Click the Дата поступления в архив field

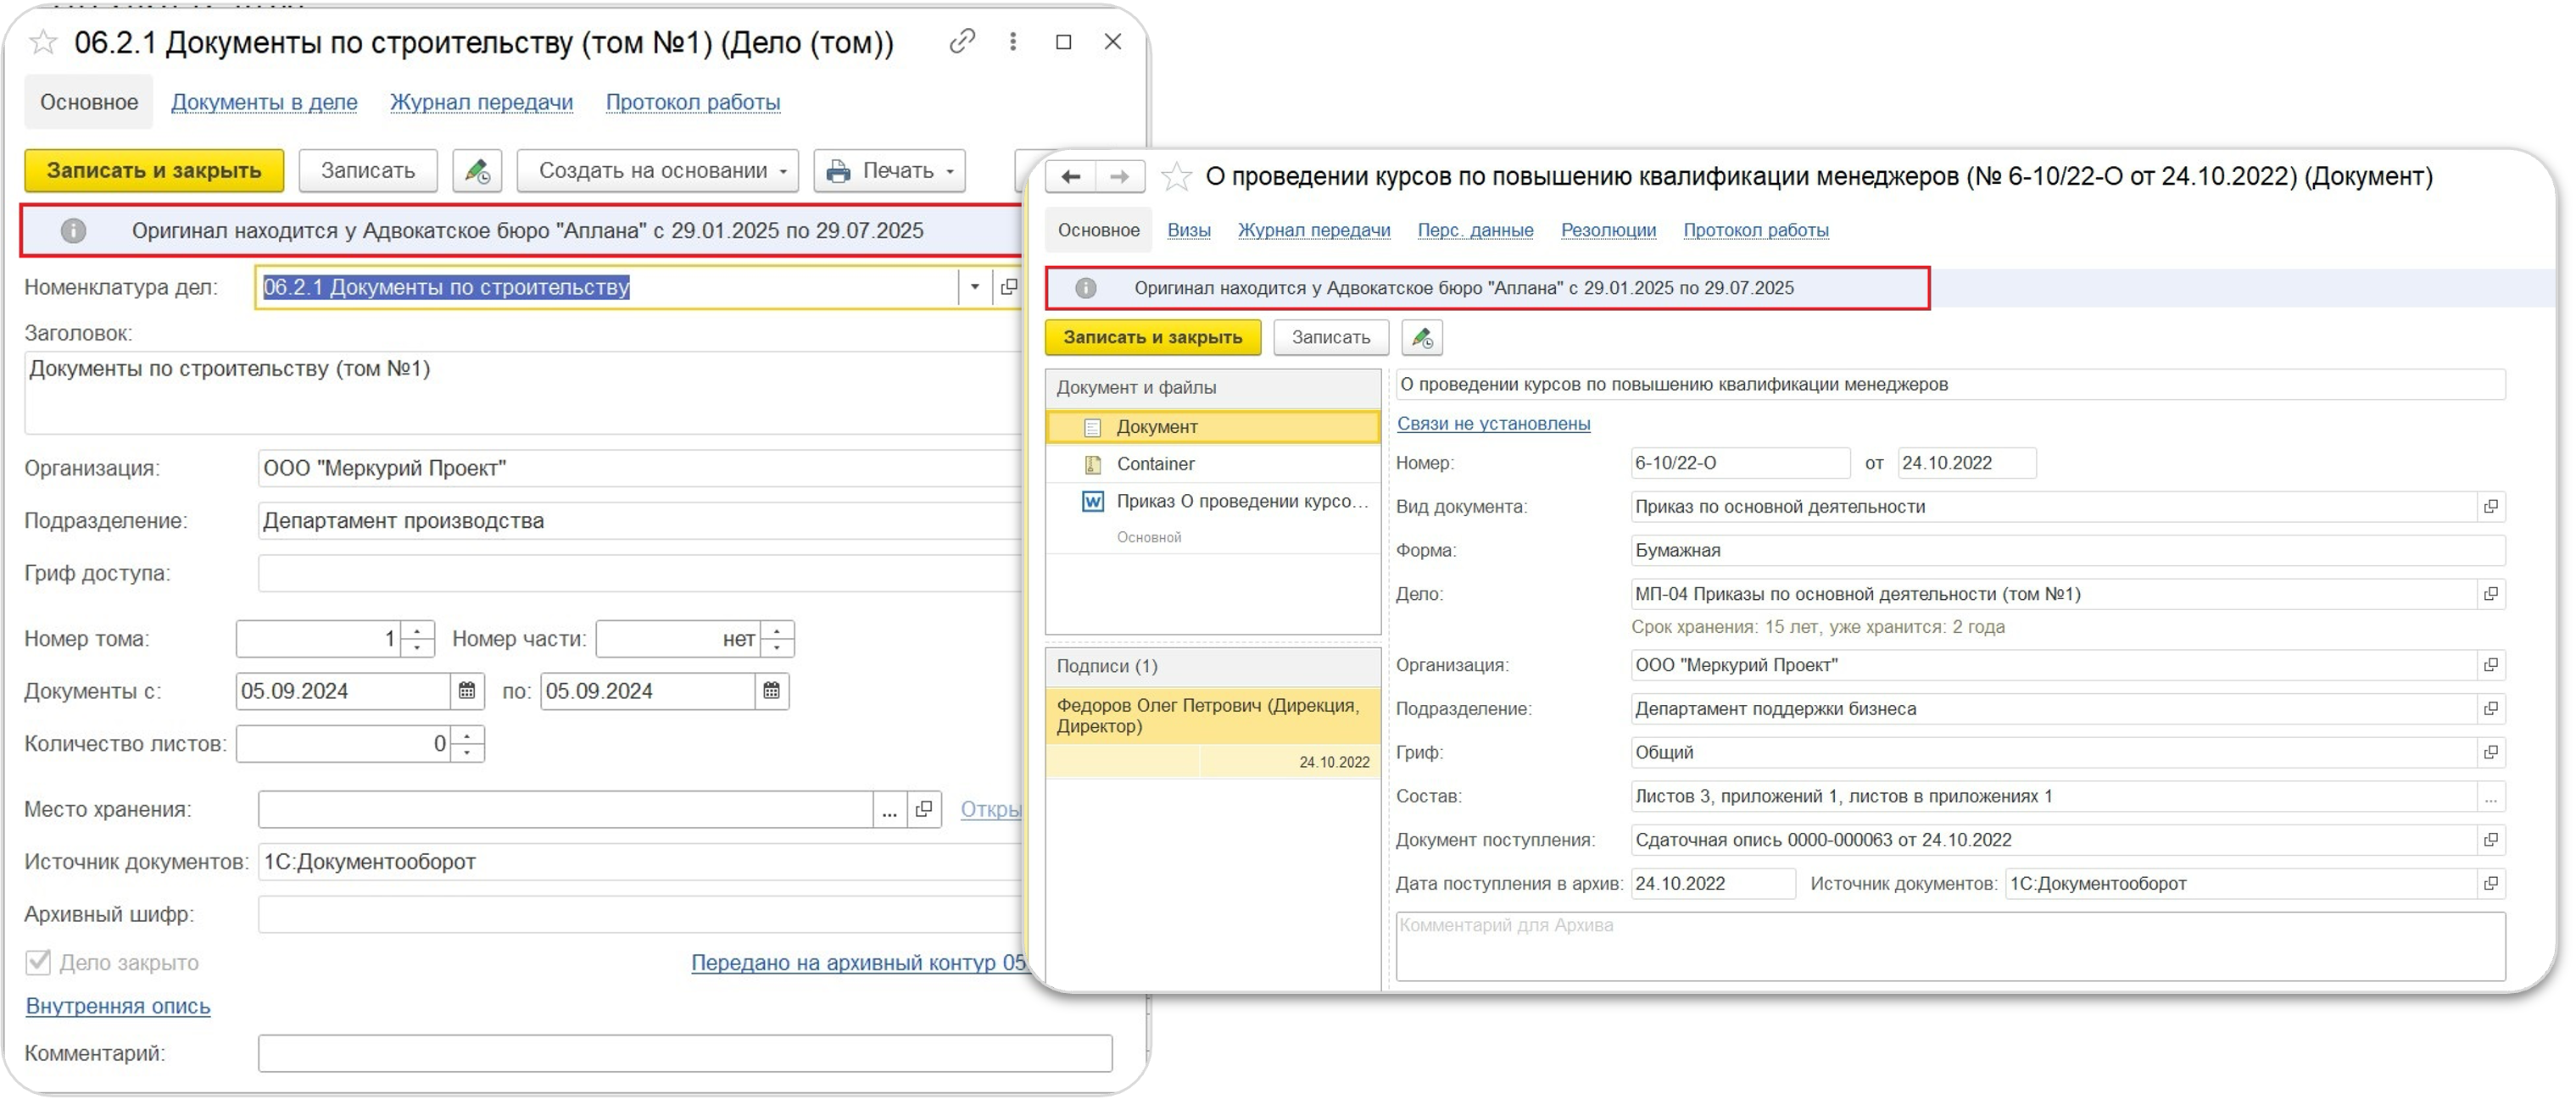[x=1713, y=884]
